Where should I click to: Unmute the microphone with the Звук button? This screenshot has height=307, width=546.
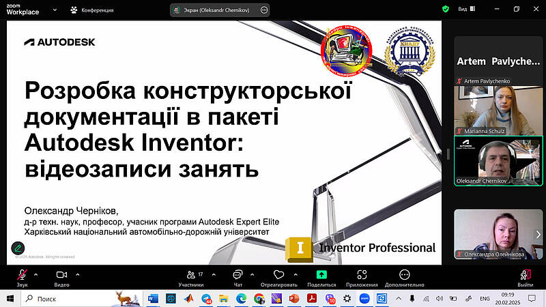tap(22, 278)
